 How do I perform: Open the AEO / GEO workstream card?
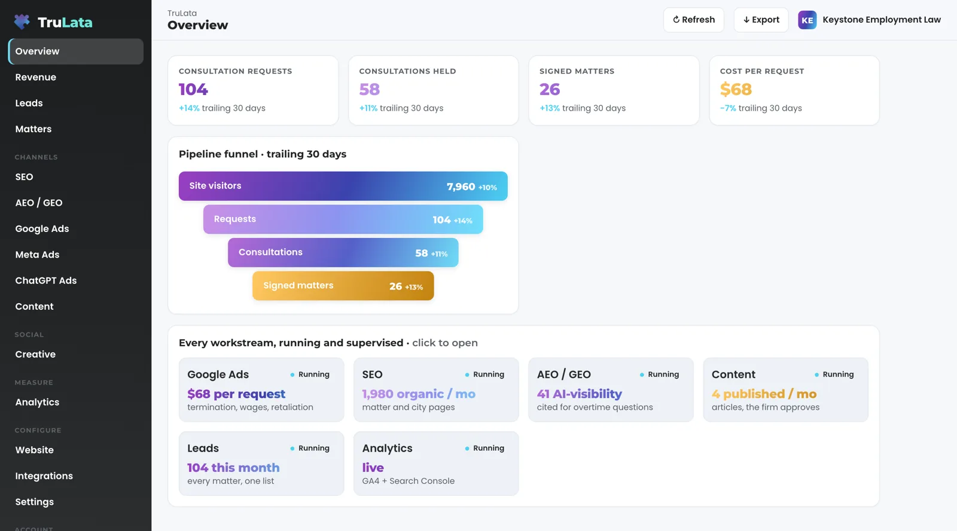[x=611, y=390]
